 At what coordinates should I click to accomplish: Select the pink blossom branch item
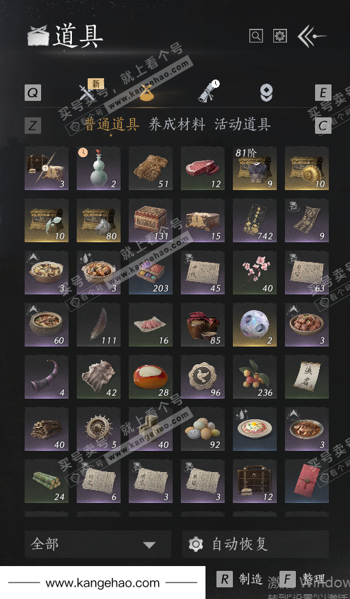click(x=255, y=272)
